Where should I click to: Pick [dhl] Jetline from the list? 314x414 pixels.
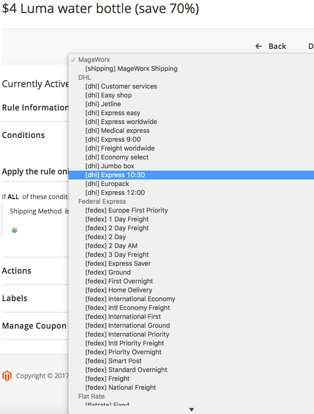click(x=191, y=104)
